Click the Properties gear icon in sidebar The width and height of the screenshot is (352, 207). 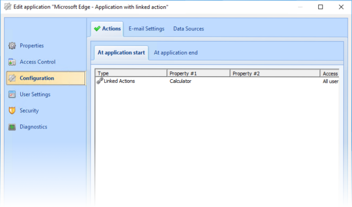pos(12,46)
